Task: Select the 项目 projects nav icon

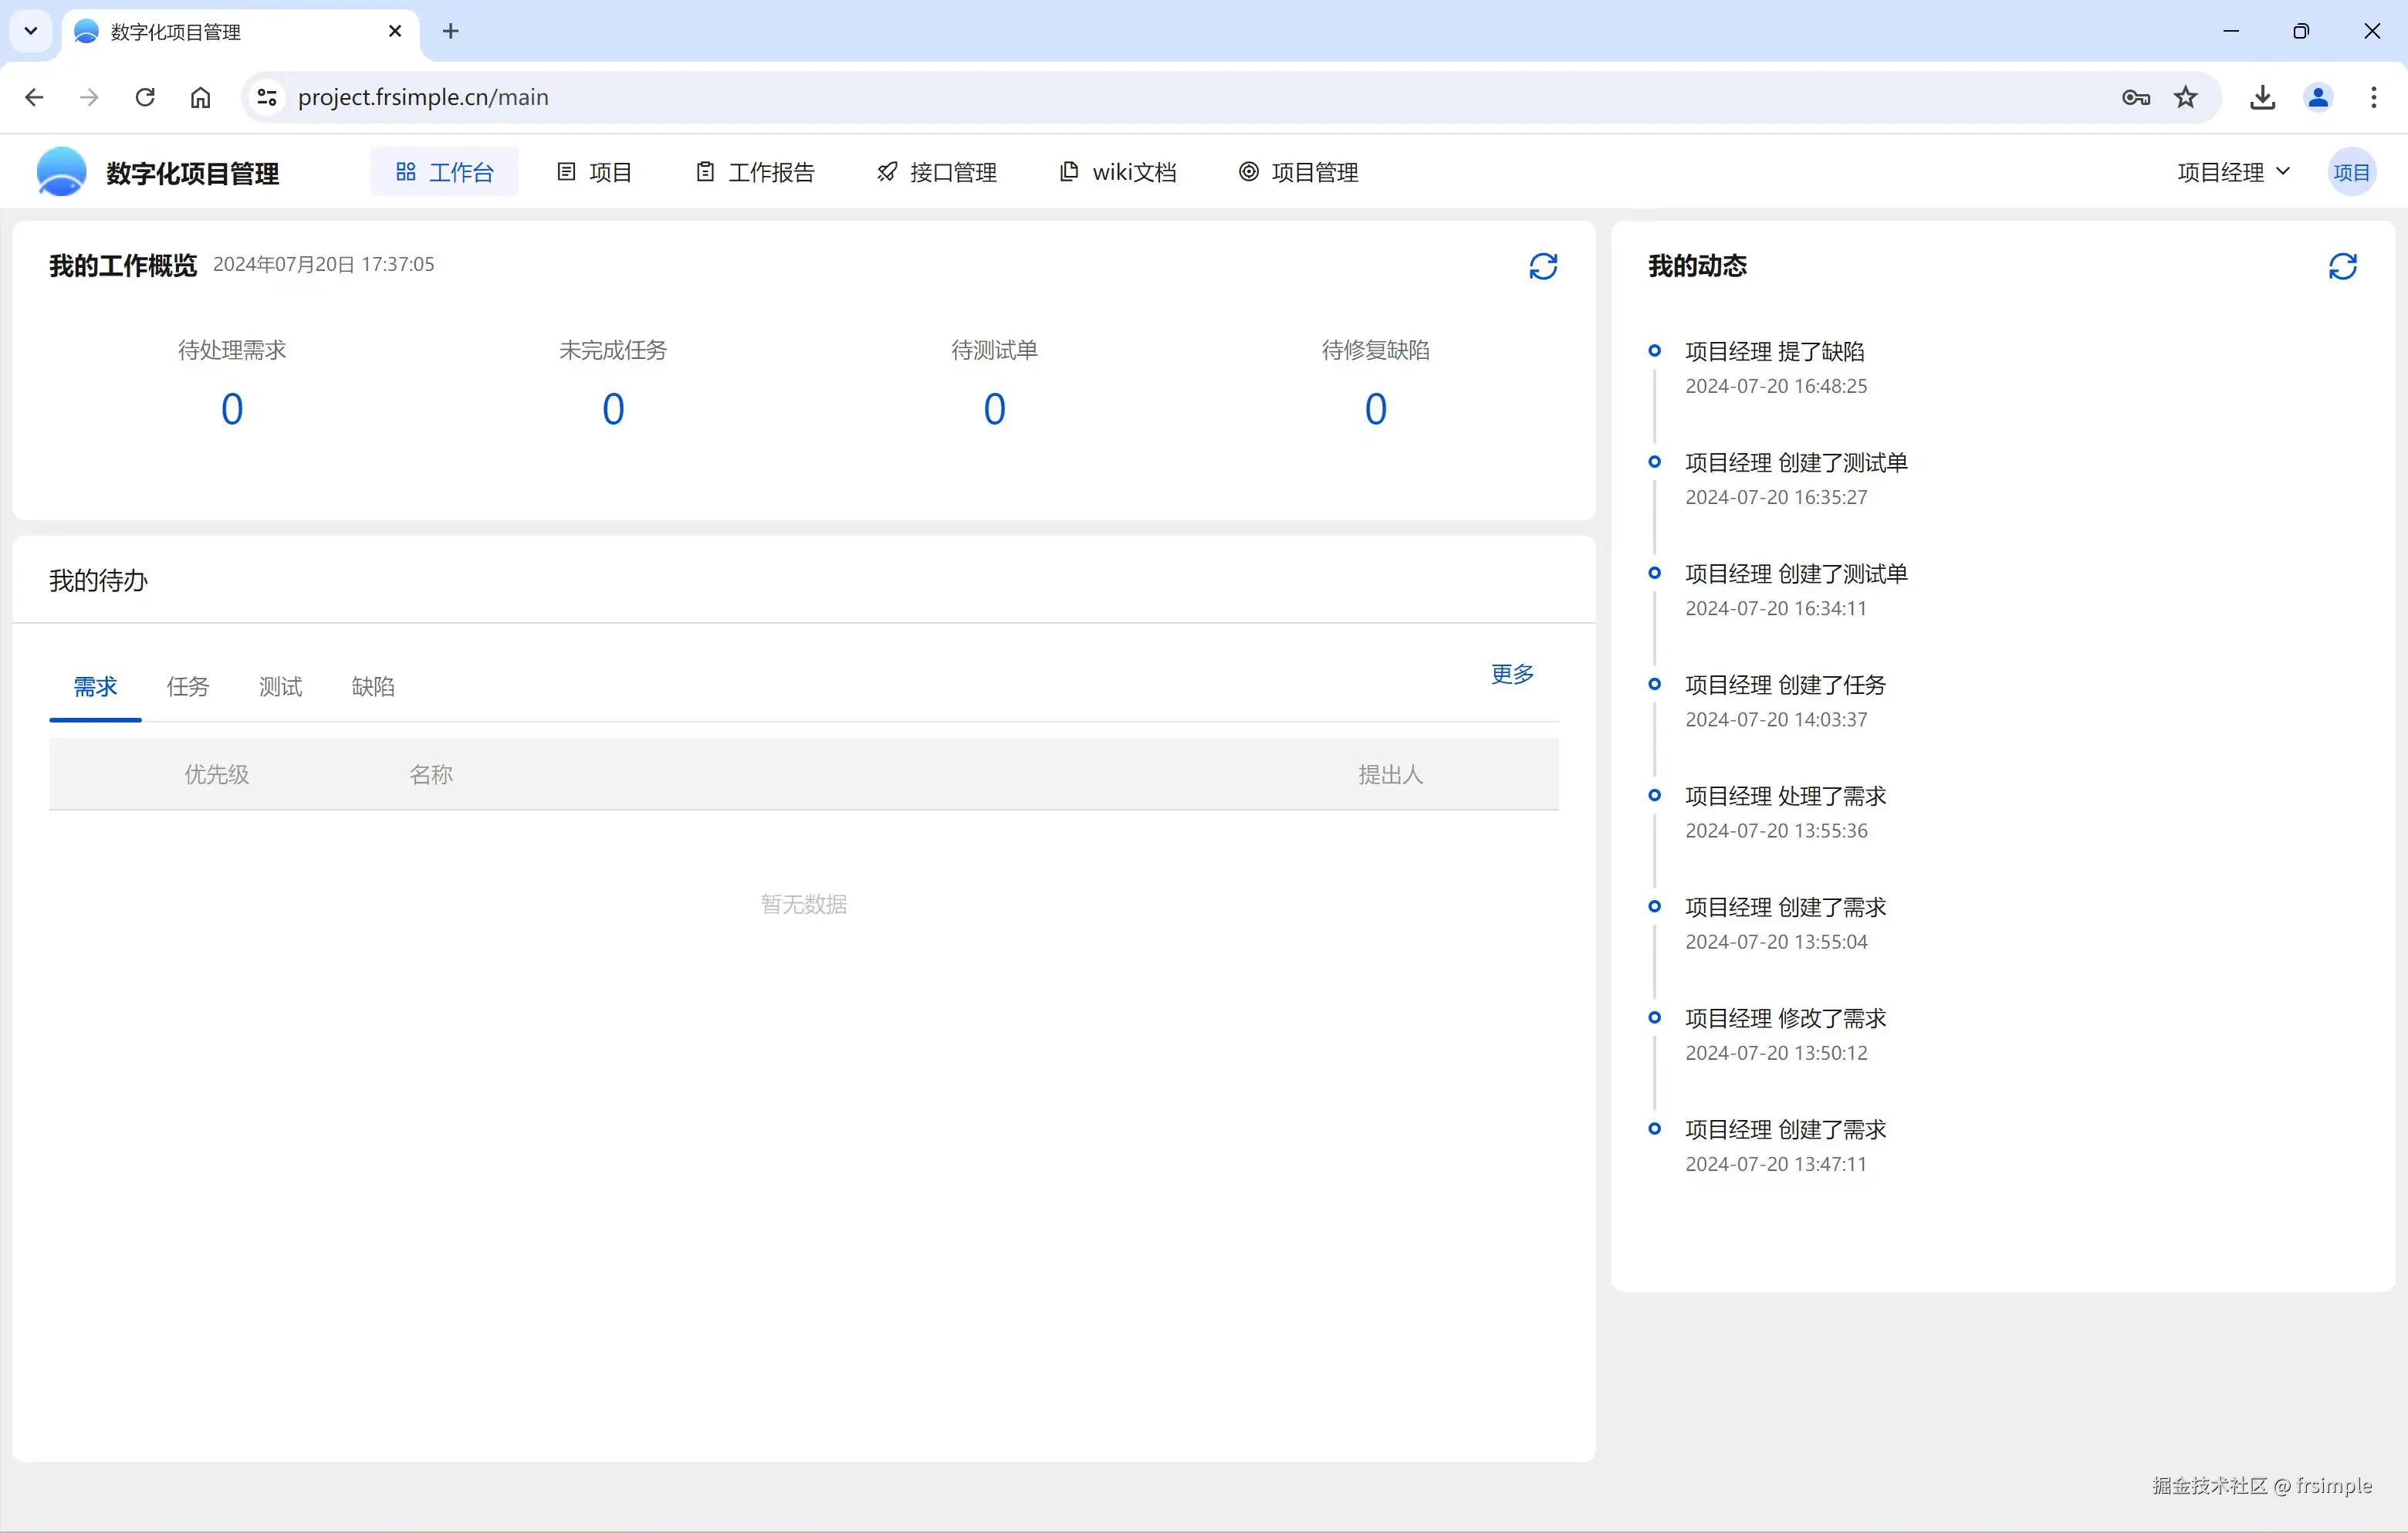Action: point(595,171)
